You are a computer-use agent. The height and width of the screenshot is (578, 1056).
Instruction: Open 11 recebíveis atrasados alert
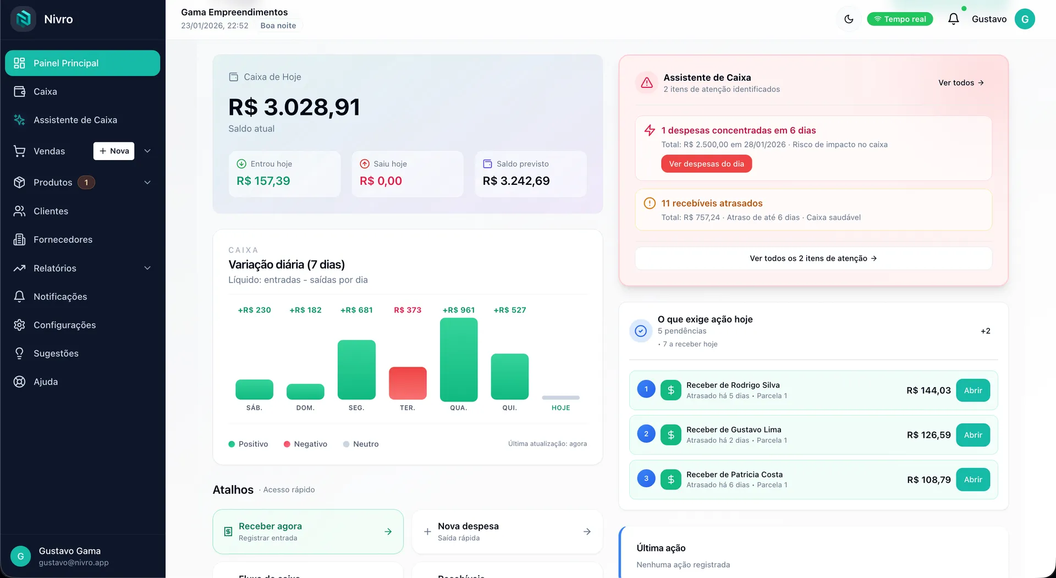pos(813,210)
